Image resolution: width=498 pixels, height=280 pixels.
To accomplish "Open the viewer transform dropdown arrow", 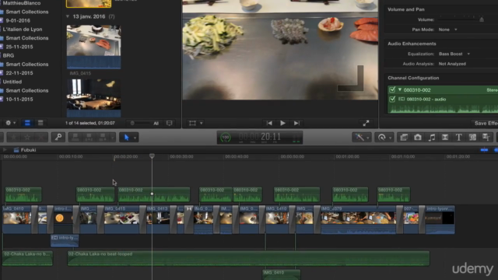I will 201,123.
